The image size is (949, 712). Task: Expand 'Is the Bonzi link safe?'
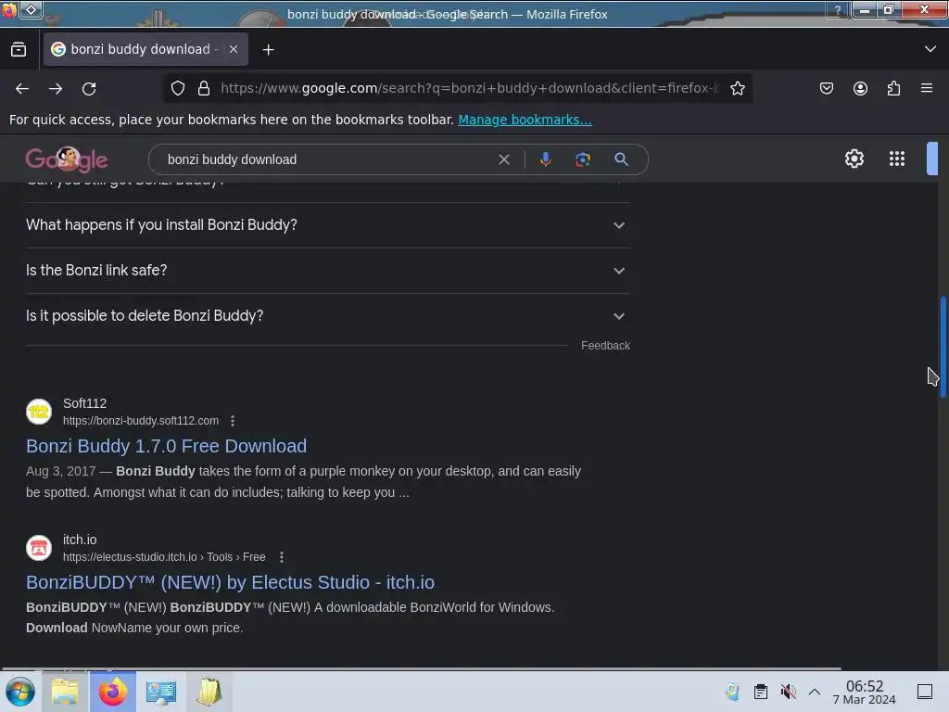327,271
